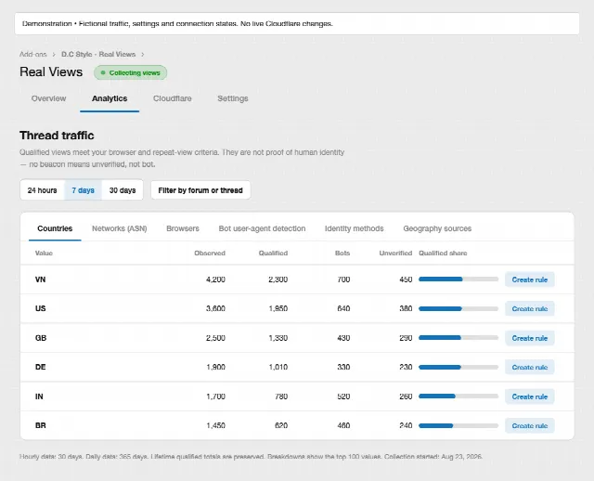This screenshot has width=594, height=481.
Task: Create rule for GB row
Action: (530, 338)
